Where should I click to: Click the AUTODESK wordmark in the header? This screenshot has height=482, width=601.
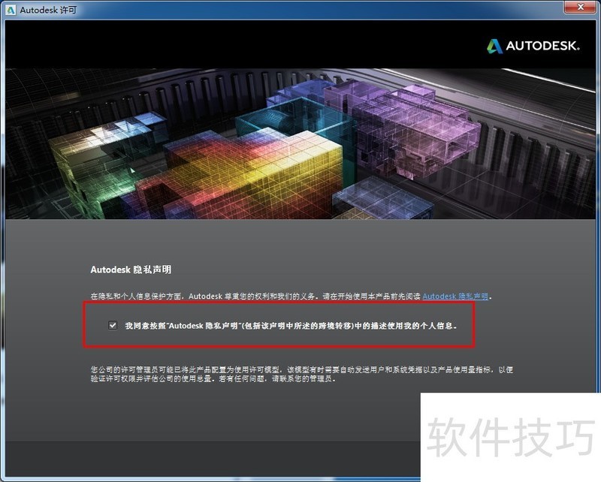tap(542, 46)
